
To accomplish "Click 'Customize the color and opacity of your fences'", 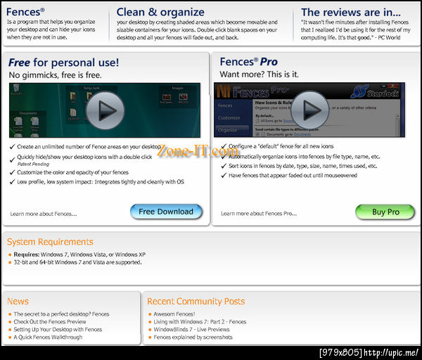I will tap(72, 172).
